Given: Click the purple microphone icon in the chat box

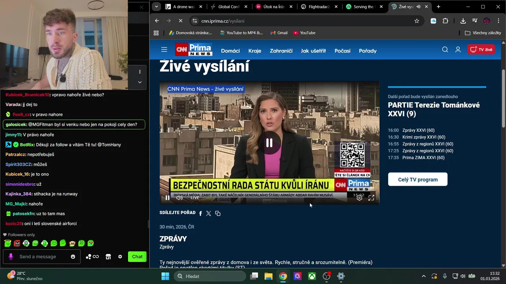Looking at the screenshot, I should (11, 256).
